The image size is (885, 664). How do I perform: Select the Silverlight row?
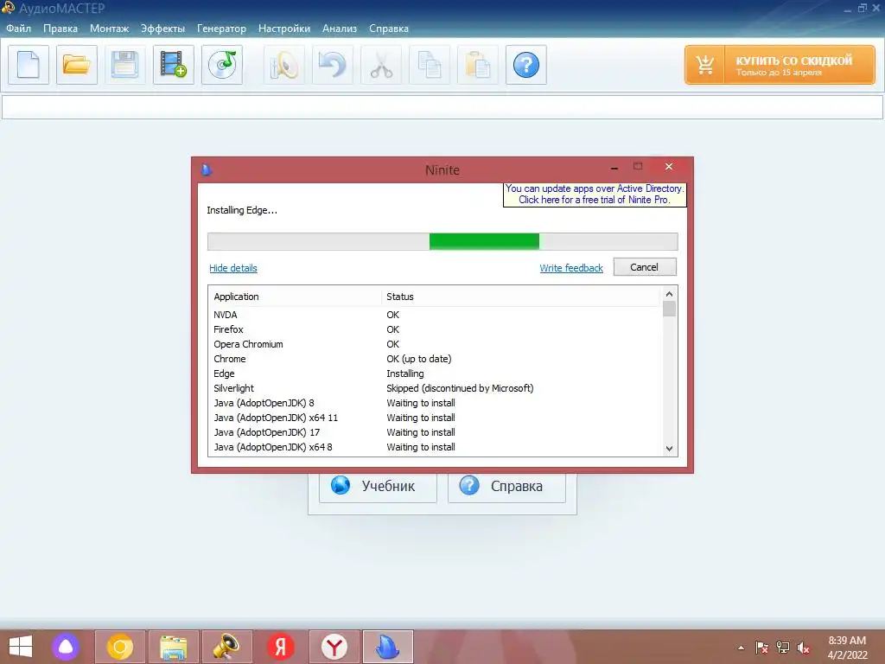pos(436,388)
